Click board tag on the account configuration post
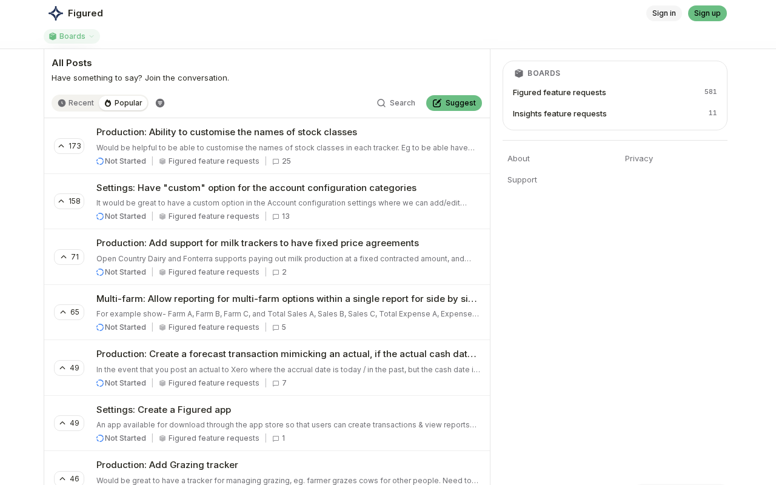Viewport: 776px width, 485px height. click(x=209, y=216)
